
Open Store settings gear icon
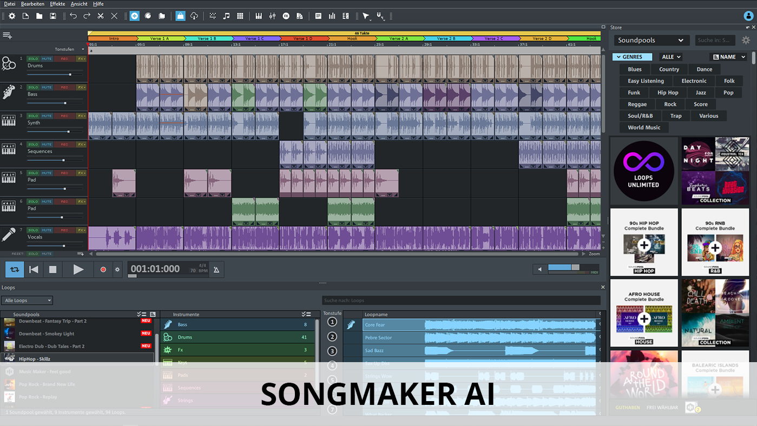click(x=746, y=40)
